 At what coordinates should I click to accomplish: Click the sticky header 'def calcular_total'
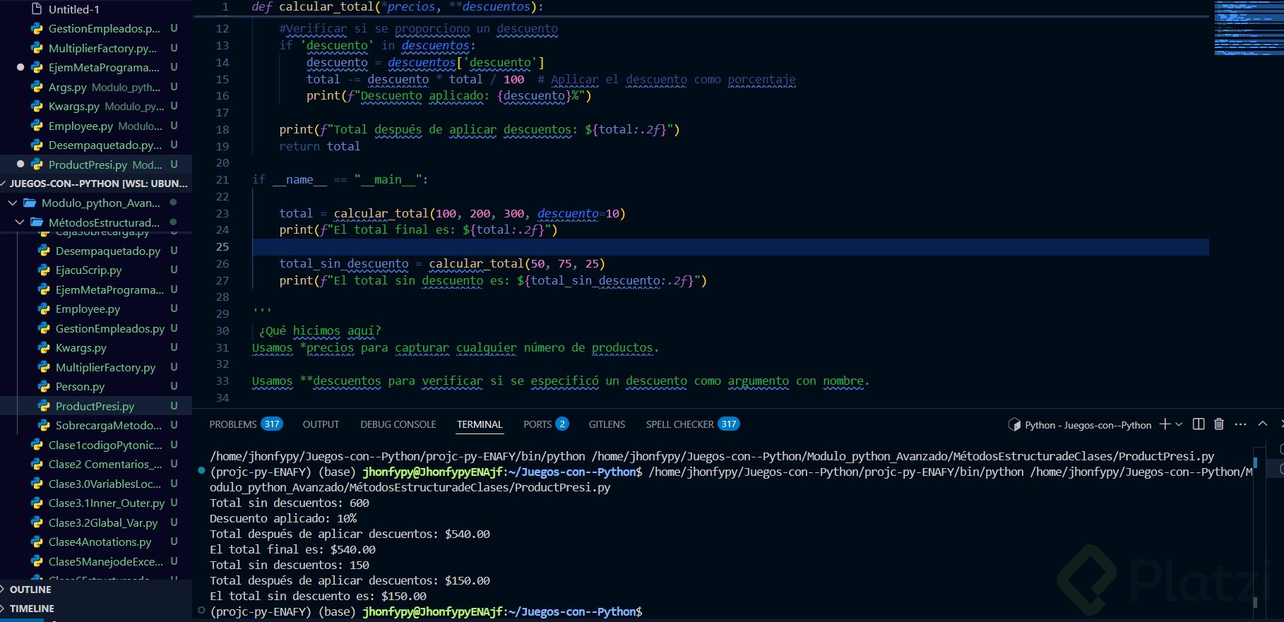click(x=398, y=7)
